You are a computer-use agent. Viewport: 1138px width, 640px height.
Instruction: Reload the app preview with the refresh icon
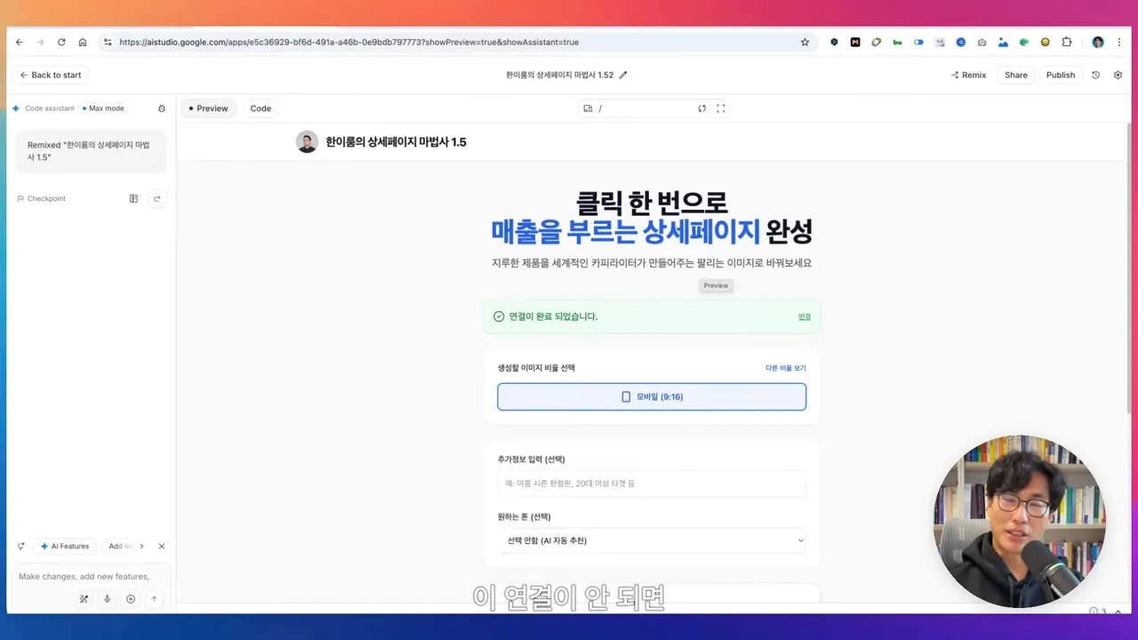(x=702, y=108)
